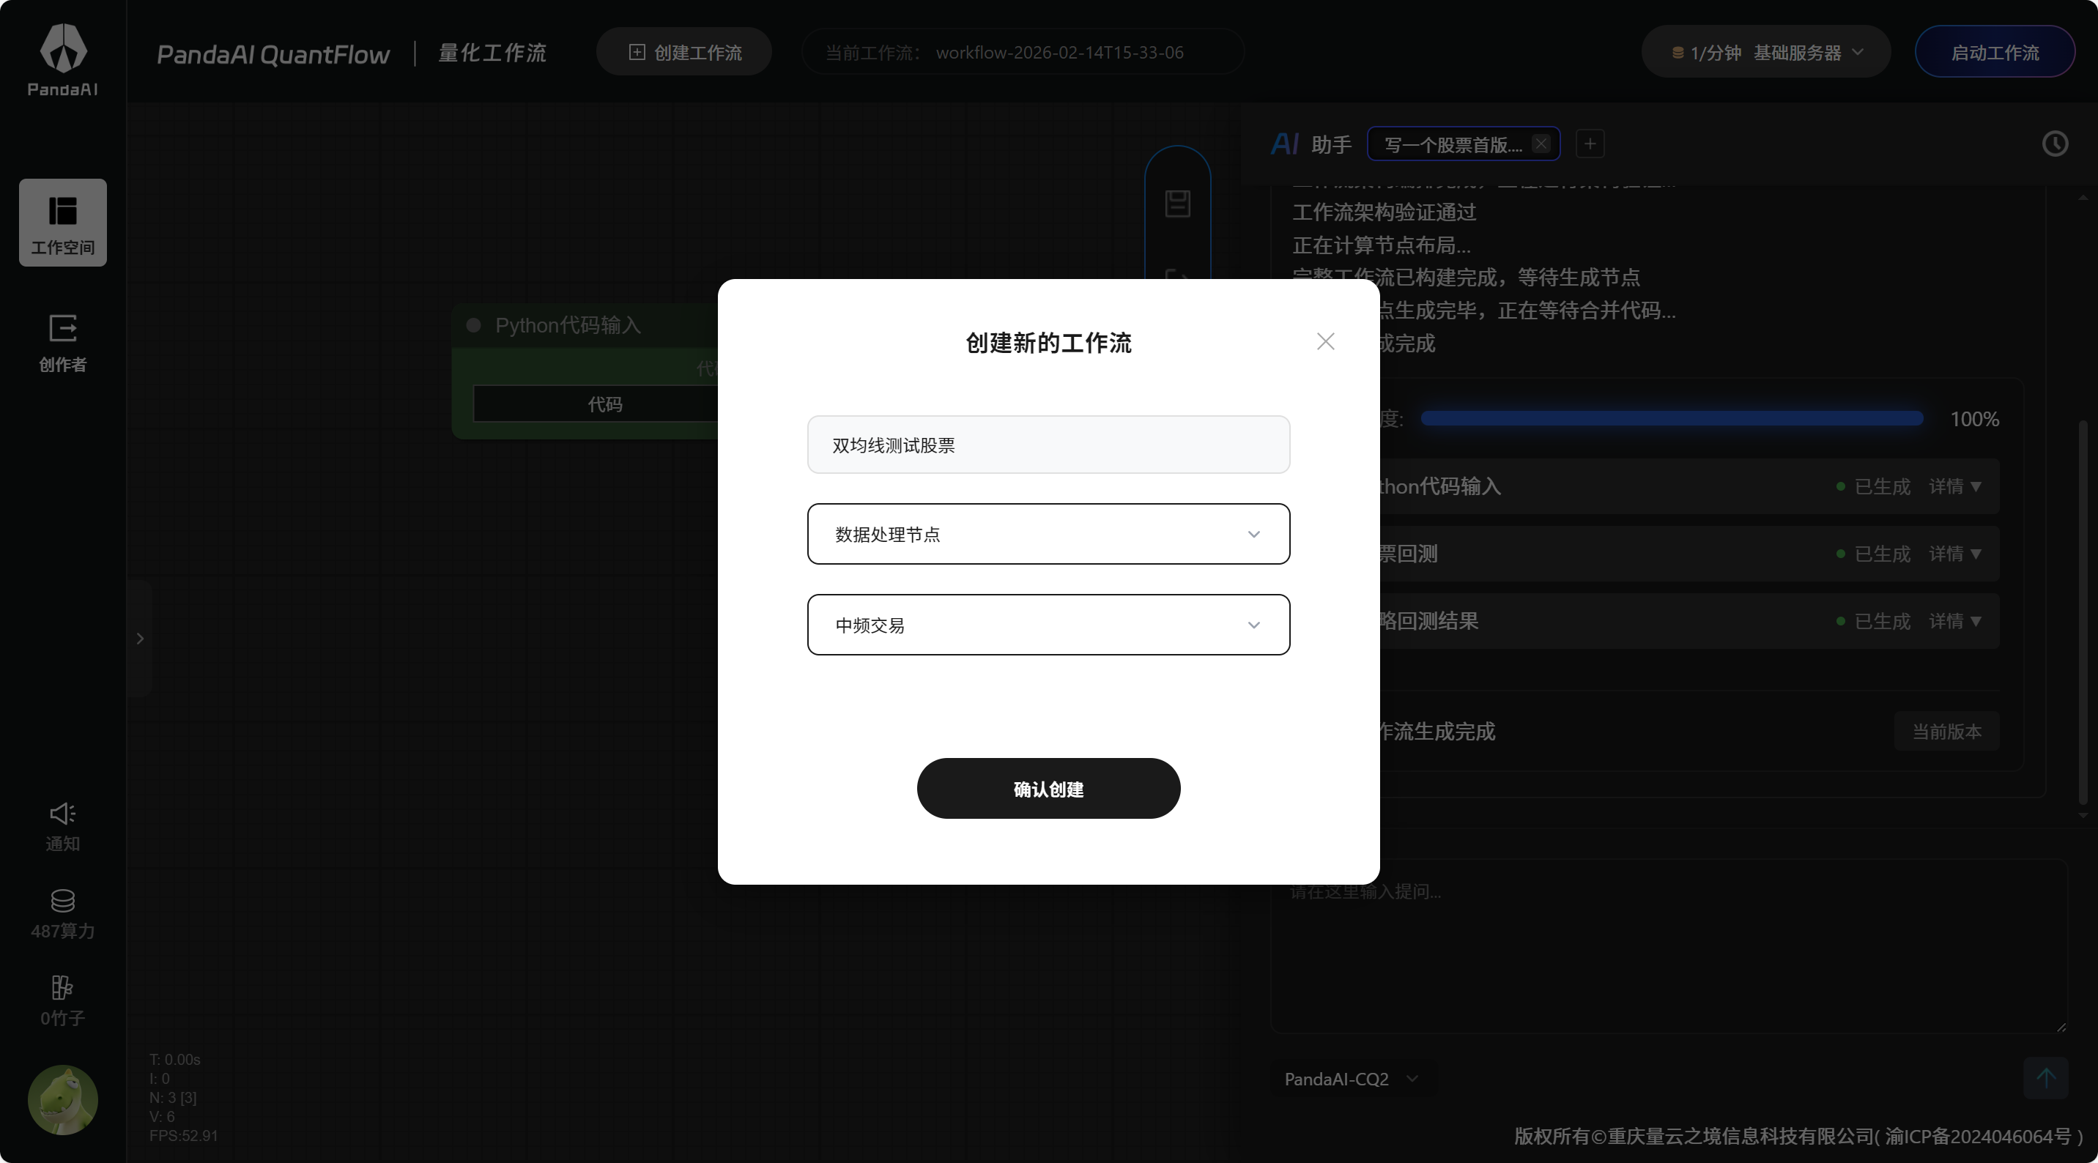Open the 创作者 creator sidebar icon
2098x1163 pixels.
(63, 343)
